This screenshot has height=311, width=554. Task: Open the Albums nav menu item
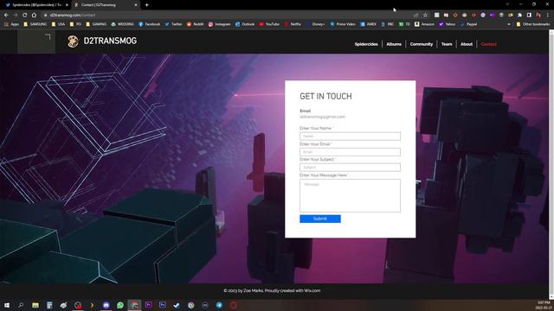tap(394, 44)
